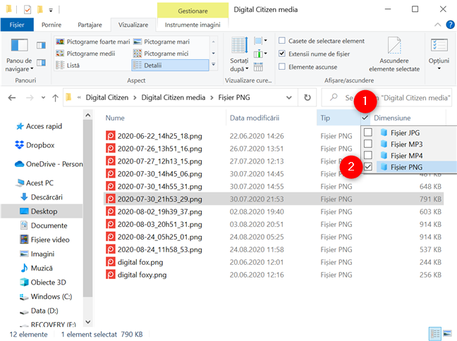Image resolution: width=457 pixels, height=341 pixels.
Task: Click Ascundere elemente selectate
Action: pyautogui.click(x=394, y=55)
